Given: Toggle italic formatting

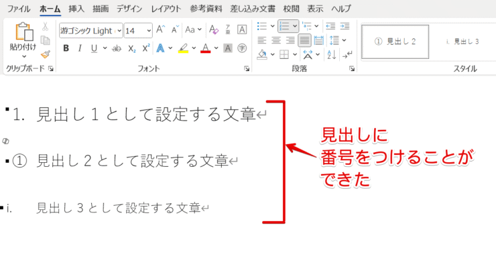Looking at the screenshot, I should click(80, 48).
